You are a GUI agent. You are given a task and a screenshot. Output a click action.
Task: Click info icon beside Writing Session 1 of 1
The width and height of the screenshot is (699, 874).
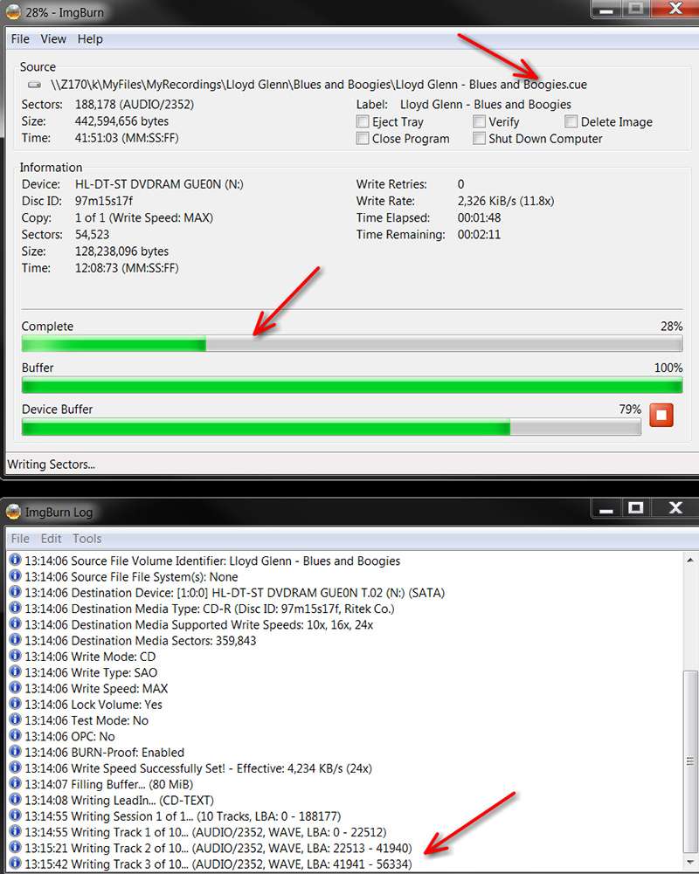[x=15, y=816]
